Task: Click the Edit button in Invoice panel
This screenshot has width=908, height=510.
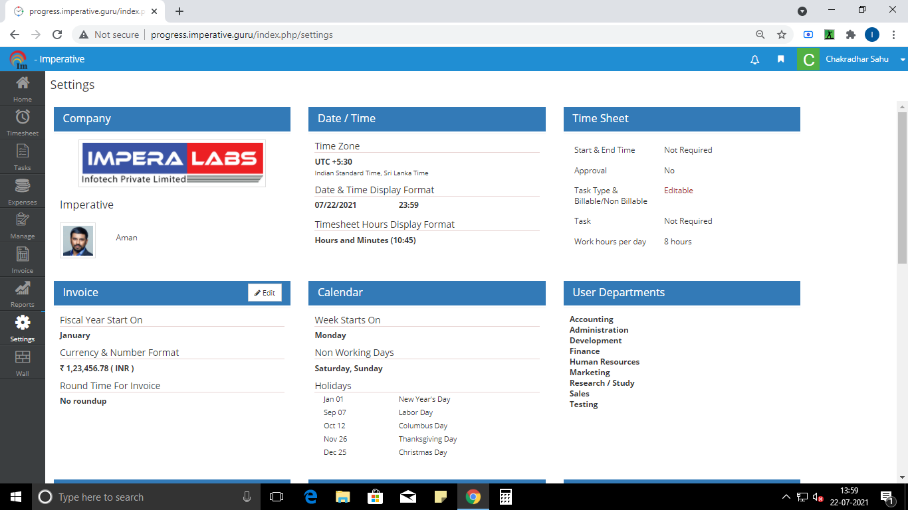Action: click(265, 293)
